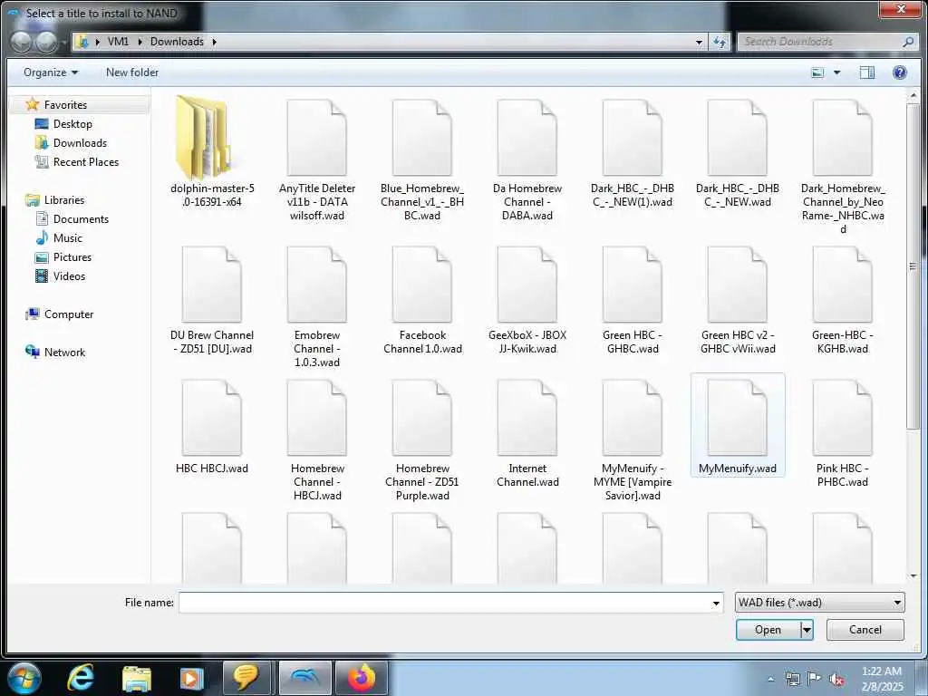The image size is (928, 696).
Task: Select MyMenuify - MYME [Vampire Savior].wad icon
Action: coord(632,418)
